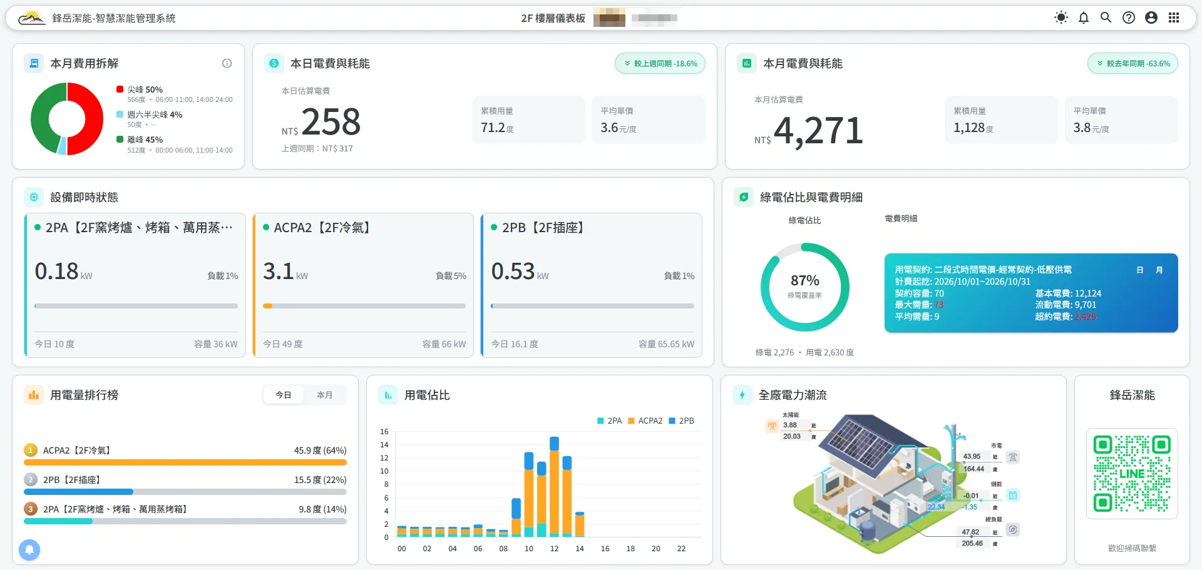Open 2PB【2F插座】device card
Image resolution: width=1202 pixels, height=570 pixels.
point(592,285)
